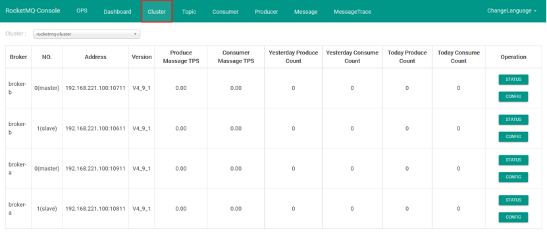
Task: Click STATUS for broker-a master
Action: (513, 160)
